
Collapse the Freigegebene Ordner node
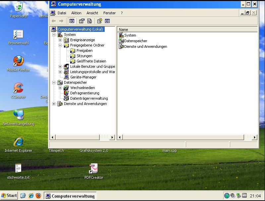click(x=60, y=45)
